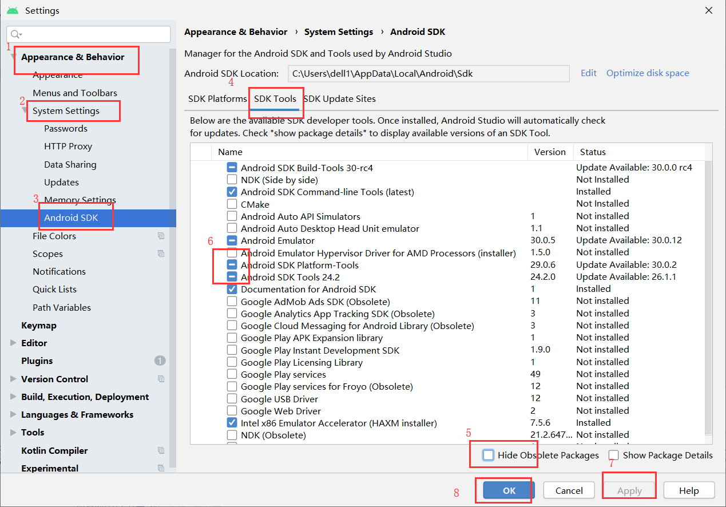Image resolution: width=726 pixels, height=507 pixels.
Task: Click project-level icon beside Scopes
Action: [161, 254]
